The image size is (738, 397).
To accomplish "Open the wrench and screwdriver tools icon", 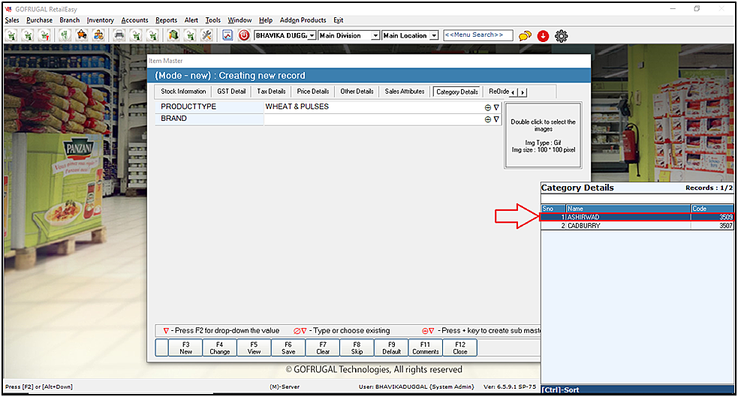I will pos(206,36).
